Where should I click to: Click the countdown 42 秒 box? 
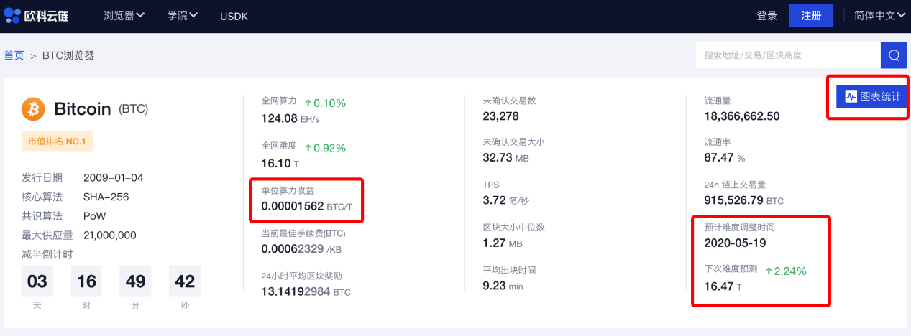(x=185, y=281)
